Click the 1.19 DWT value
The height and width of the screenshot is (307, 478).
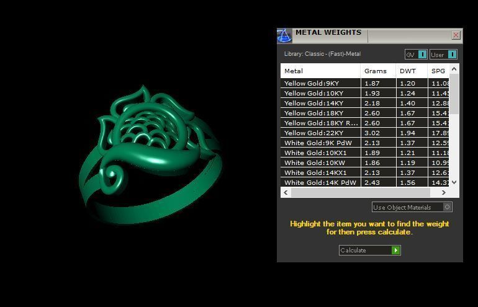(408, 162)
